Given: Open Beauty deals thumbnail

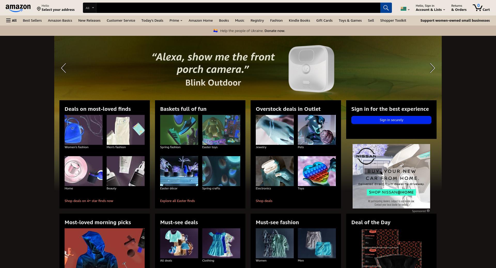Looking at the screenshot, I should [x=126, y=171].
